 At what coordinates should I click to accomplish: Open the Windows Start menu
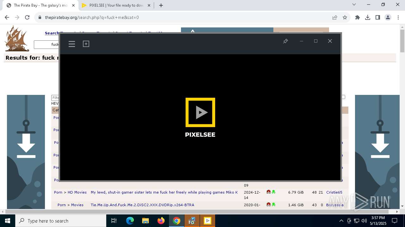click(7, 221)
